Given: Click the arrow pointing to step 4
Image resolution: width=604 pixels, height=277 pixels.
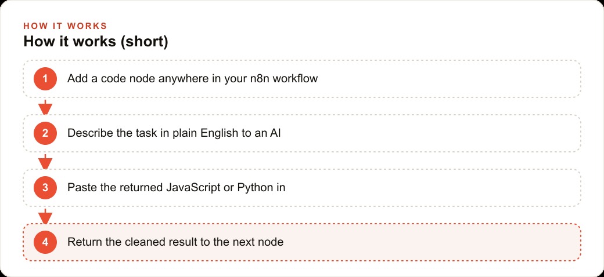Looking at the screenshot, I should click(x=45, y=216).
